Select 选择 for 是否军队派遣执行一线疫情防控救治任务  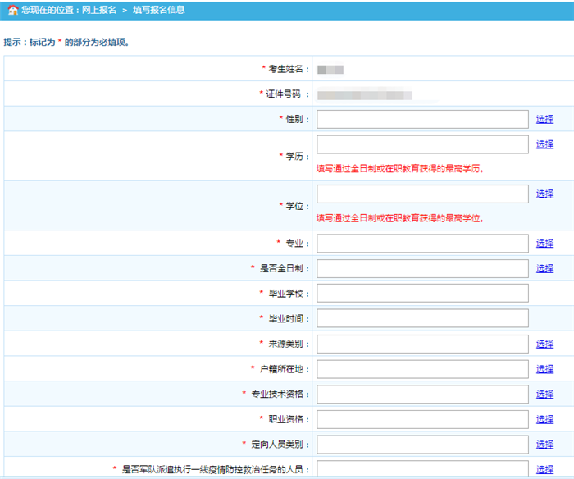click(544, 469)
